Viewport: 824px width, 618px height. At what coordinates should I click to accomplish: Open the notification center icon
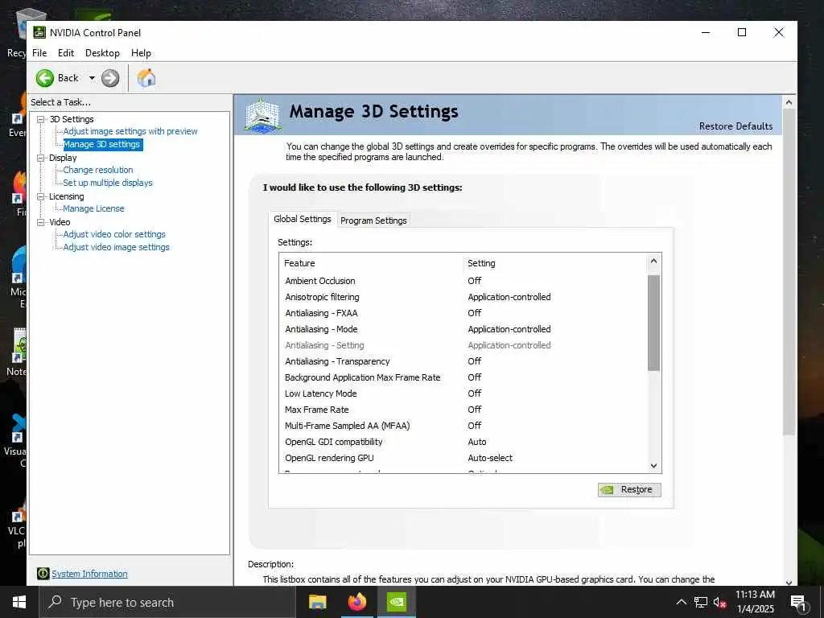coord(798,603)
